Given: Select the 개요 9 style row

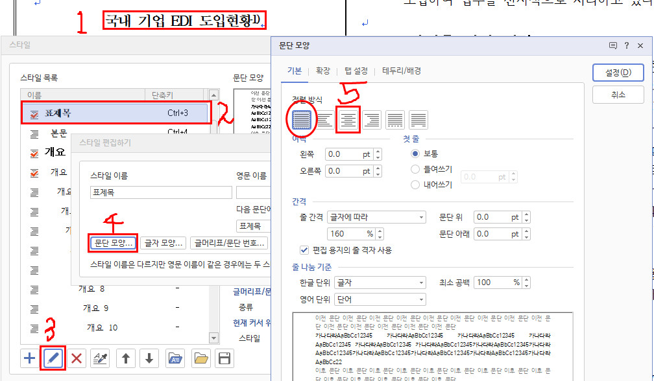Looking at the screenshot, I should 114,308.
